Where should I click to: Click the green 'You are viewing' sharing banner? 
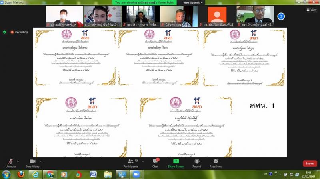pyautogui.click(x=144, y=2)
